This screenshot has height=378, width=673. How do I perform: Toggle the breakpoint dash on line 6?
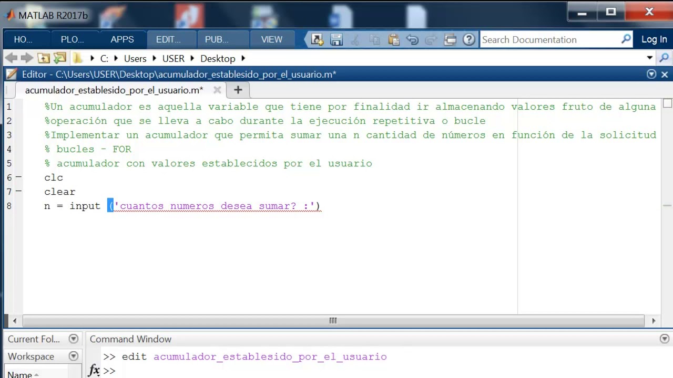point(18,177)
